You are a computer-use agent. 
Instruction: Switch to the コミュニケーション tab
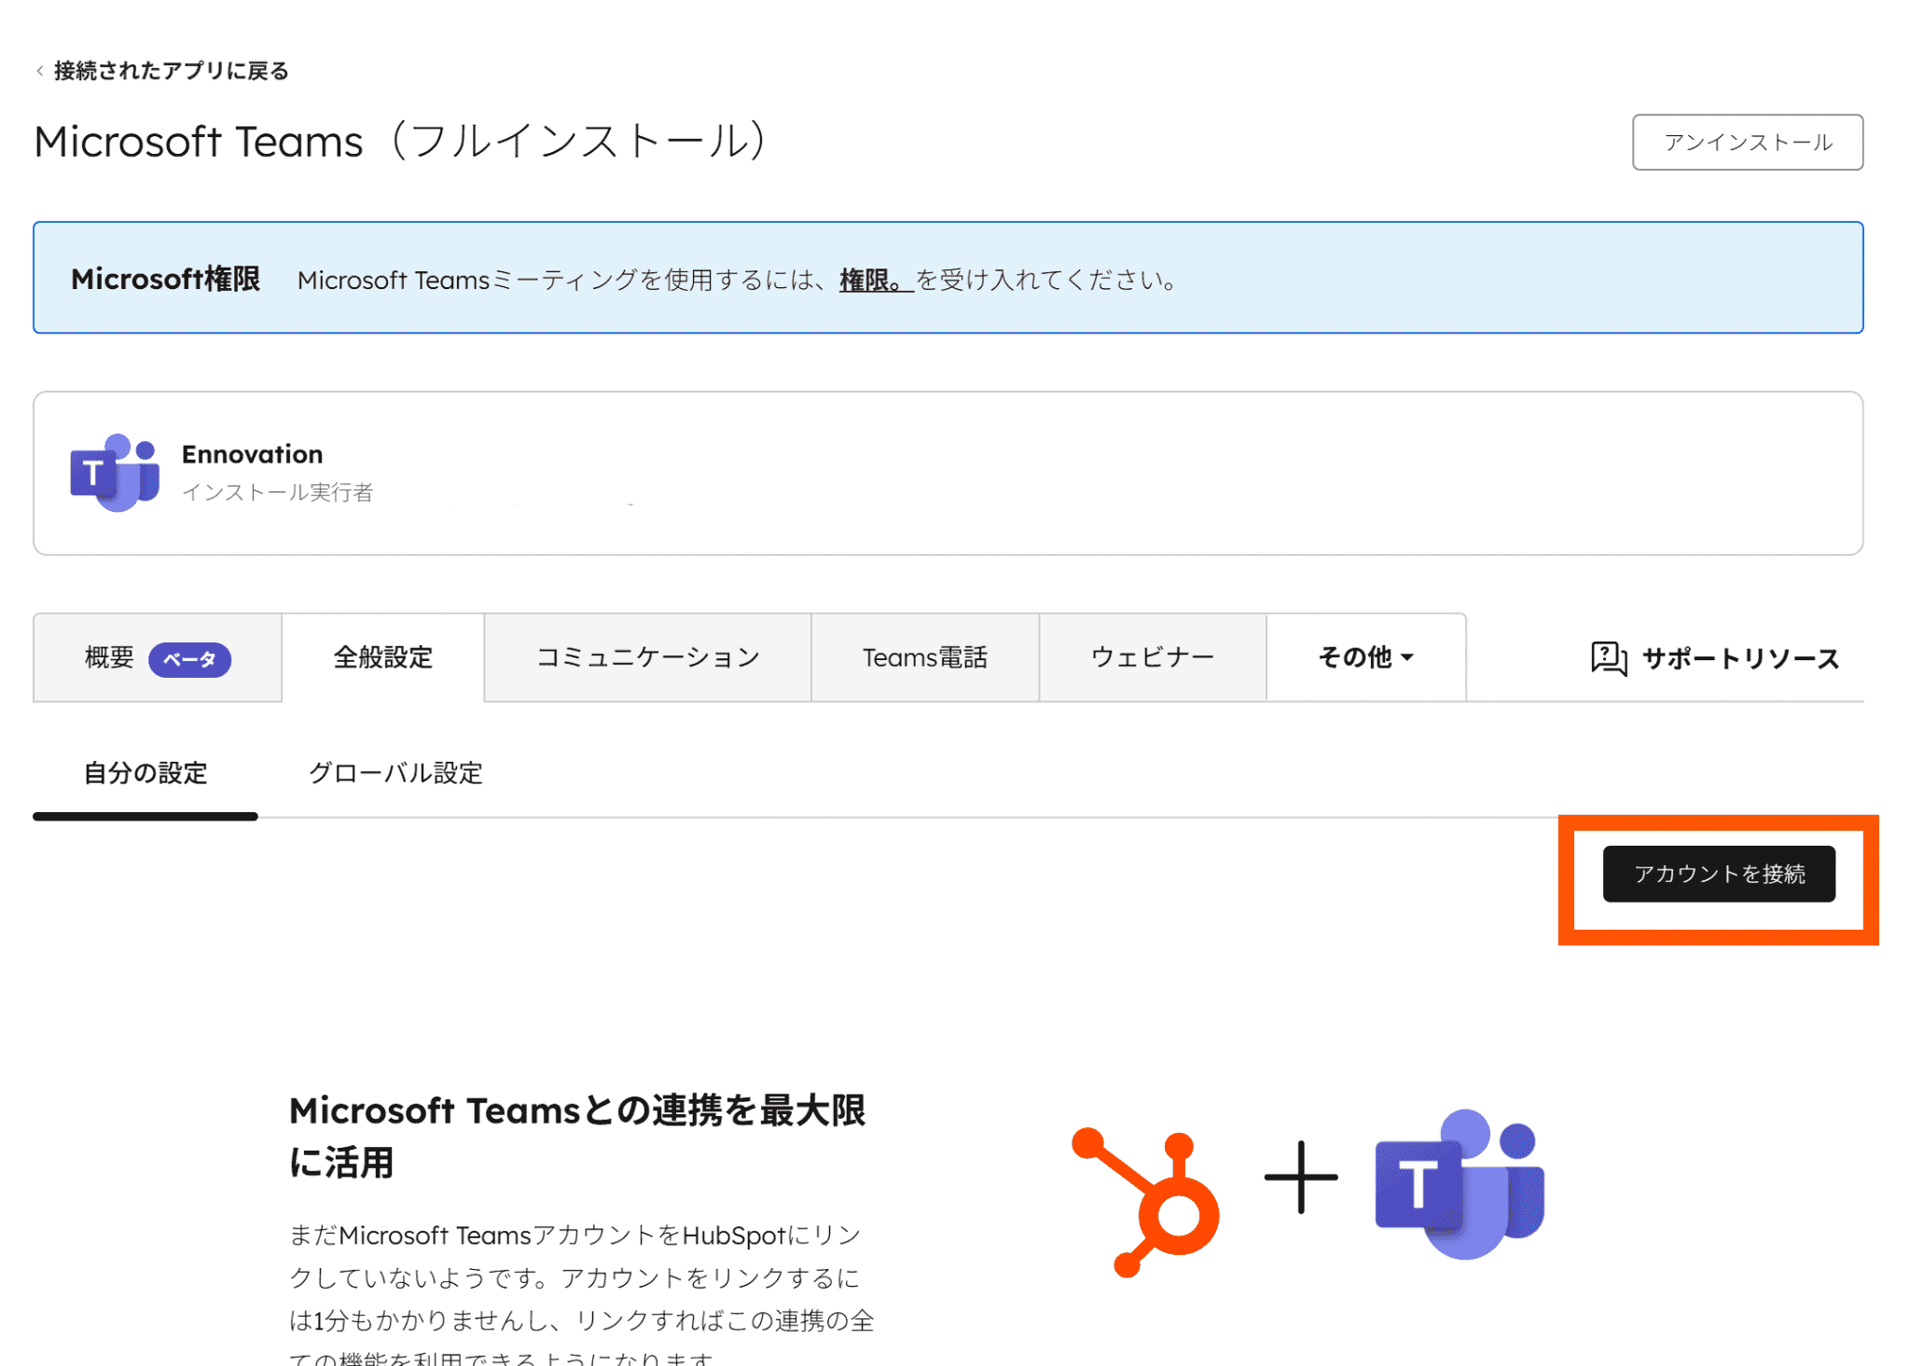coord(648,657)
